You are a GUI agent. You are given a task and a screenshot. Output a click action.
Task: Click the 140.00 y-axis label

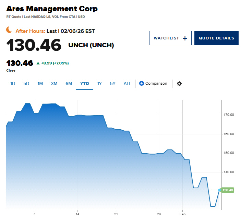click(x=229, y=172)
